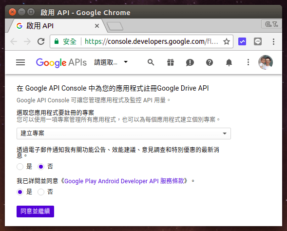287x231 pixels.
Task: Click the purple chart extension icon
Action: (x=242, y=41)
